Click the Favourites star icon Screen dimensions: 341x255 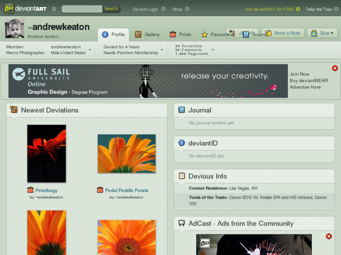click(x=205, y=35)
